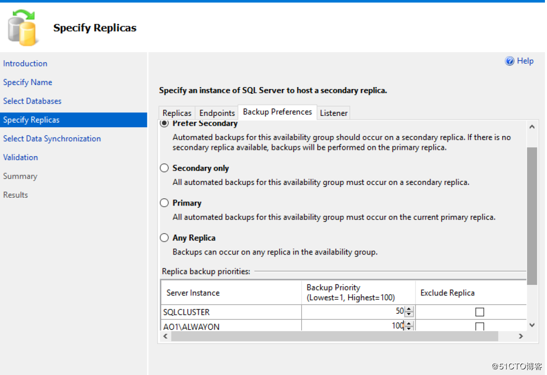The width and height of the screenshot is (547, 375).
Task: Increase AO1\ALWAYON backup priority with up arrow
Action: point(409,323)
